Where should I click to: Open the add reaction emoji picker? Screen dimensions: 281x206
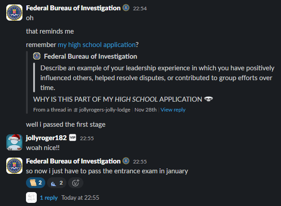click(76, 182)
